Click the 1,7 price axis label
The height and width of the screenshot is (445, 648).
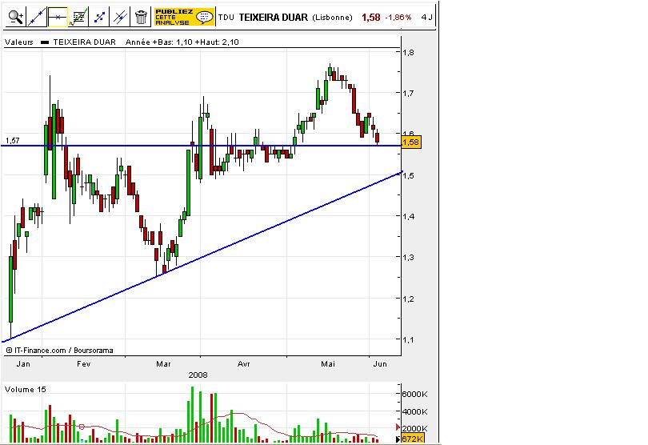coord(408,93)
